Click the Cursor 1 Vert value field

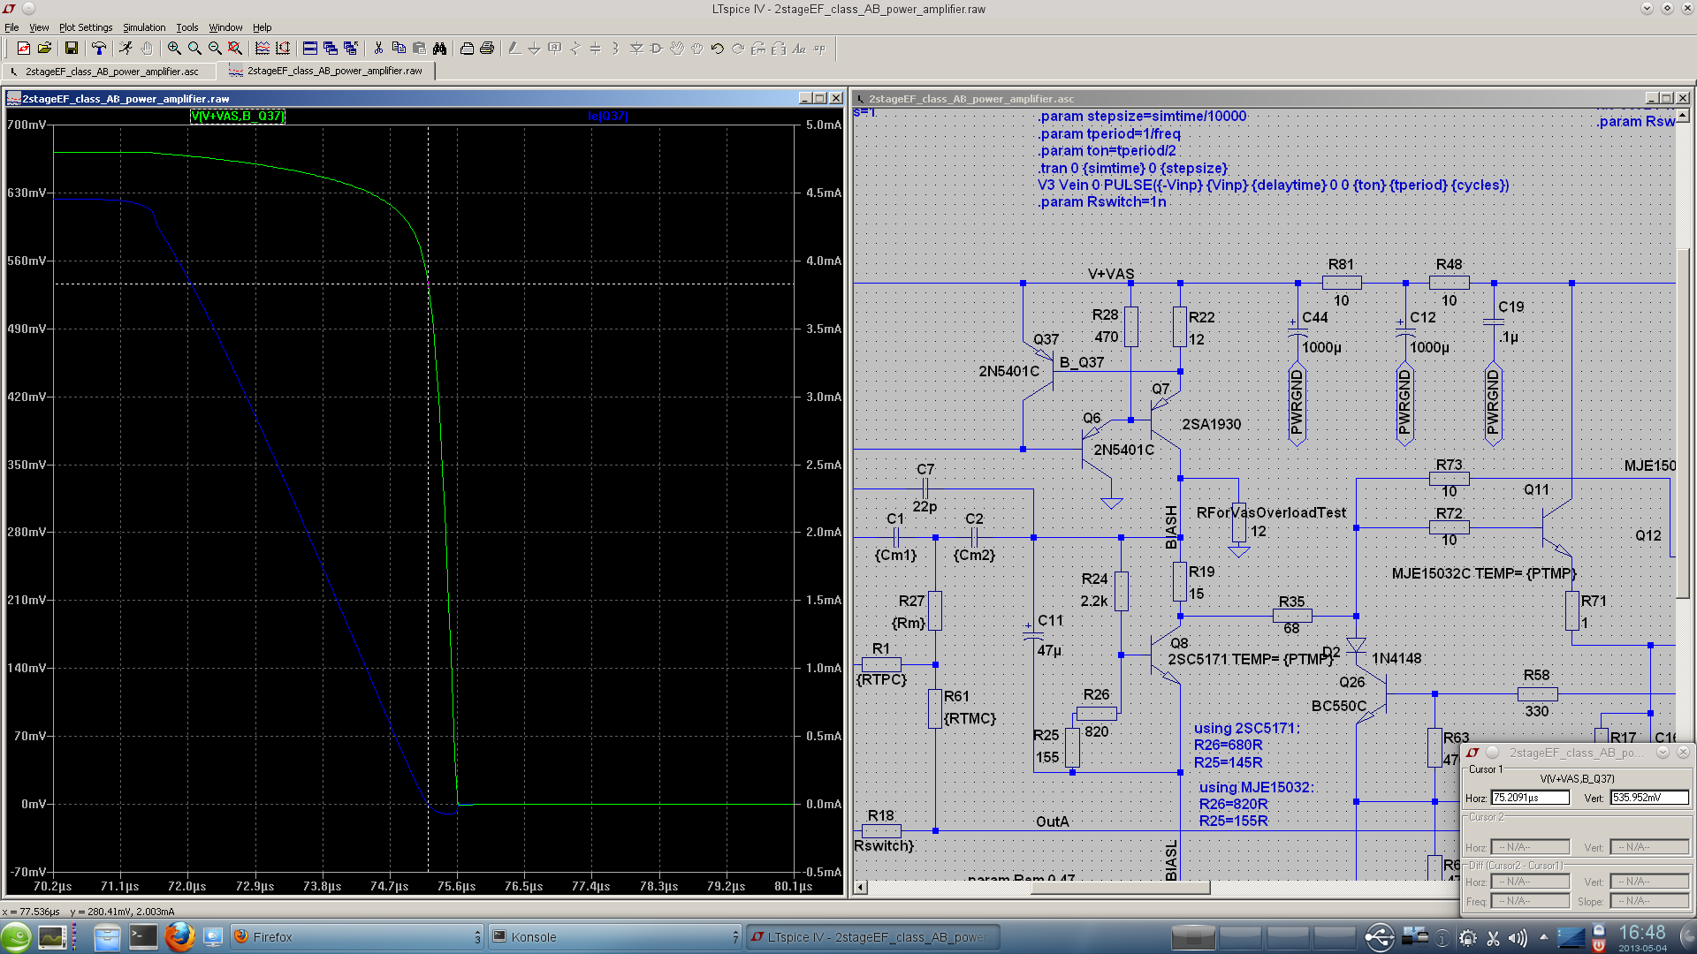tap(1649, 798)
